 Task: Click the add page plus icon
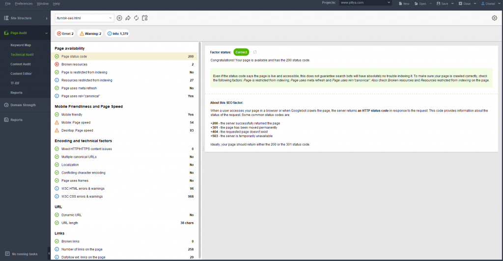point(119,18)
